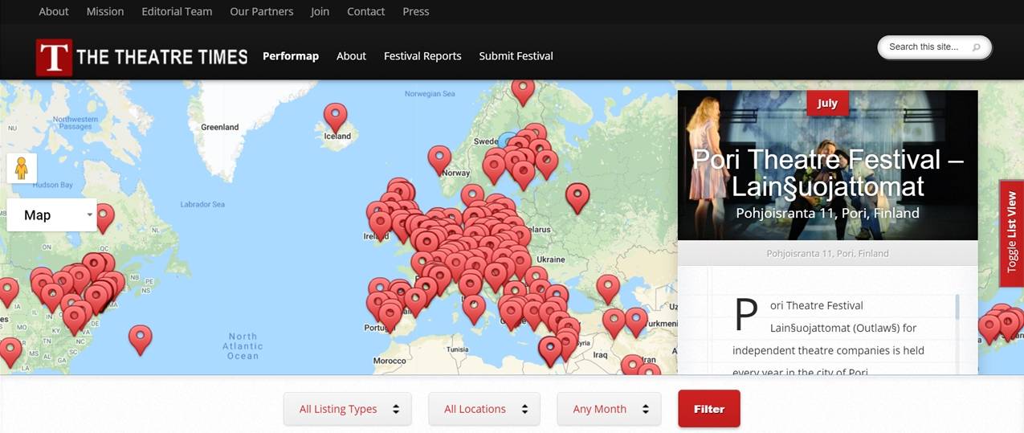Screen dimensions: 1024x433
Task: Open Our Partners page
Action: coord(262,11)
